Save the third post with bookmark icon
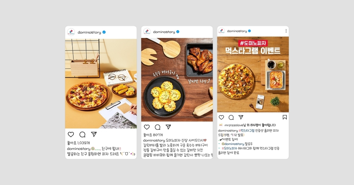 point(285,117)
